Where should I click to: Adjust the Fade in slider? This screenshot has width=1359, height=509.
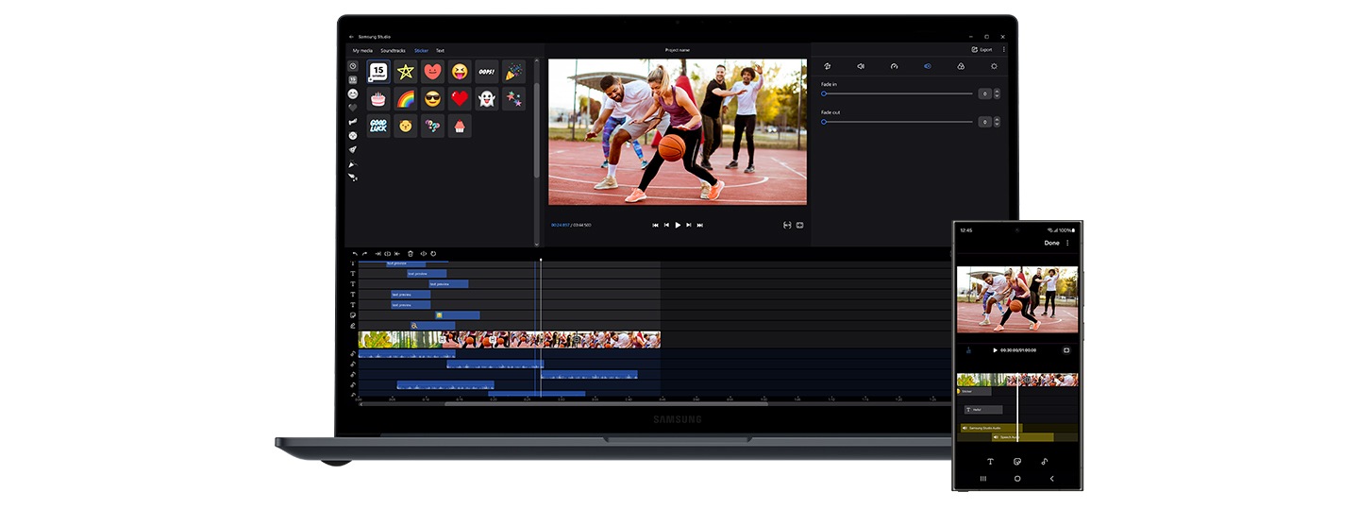click(x=897, y=93)
